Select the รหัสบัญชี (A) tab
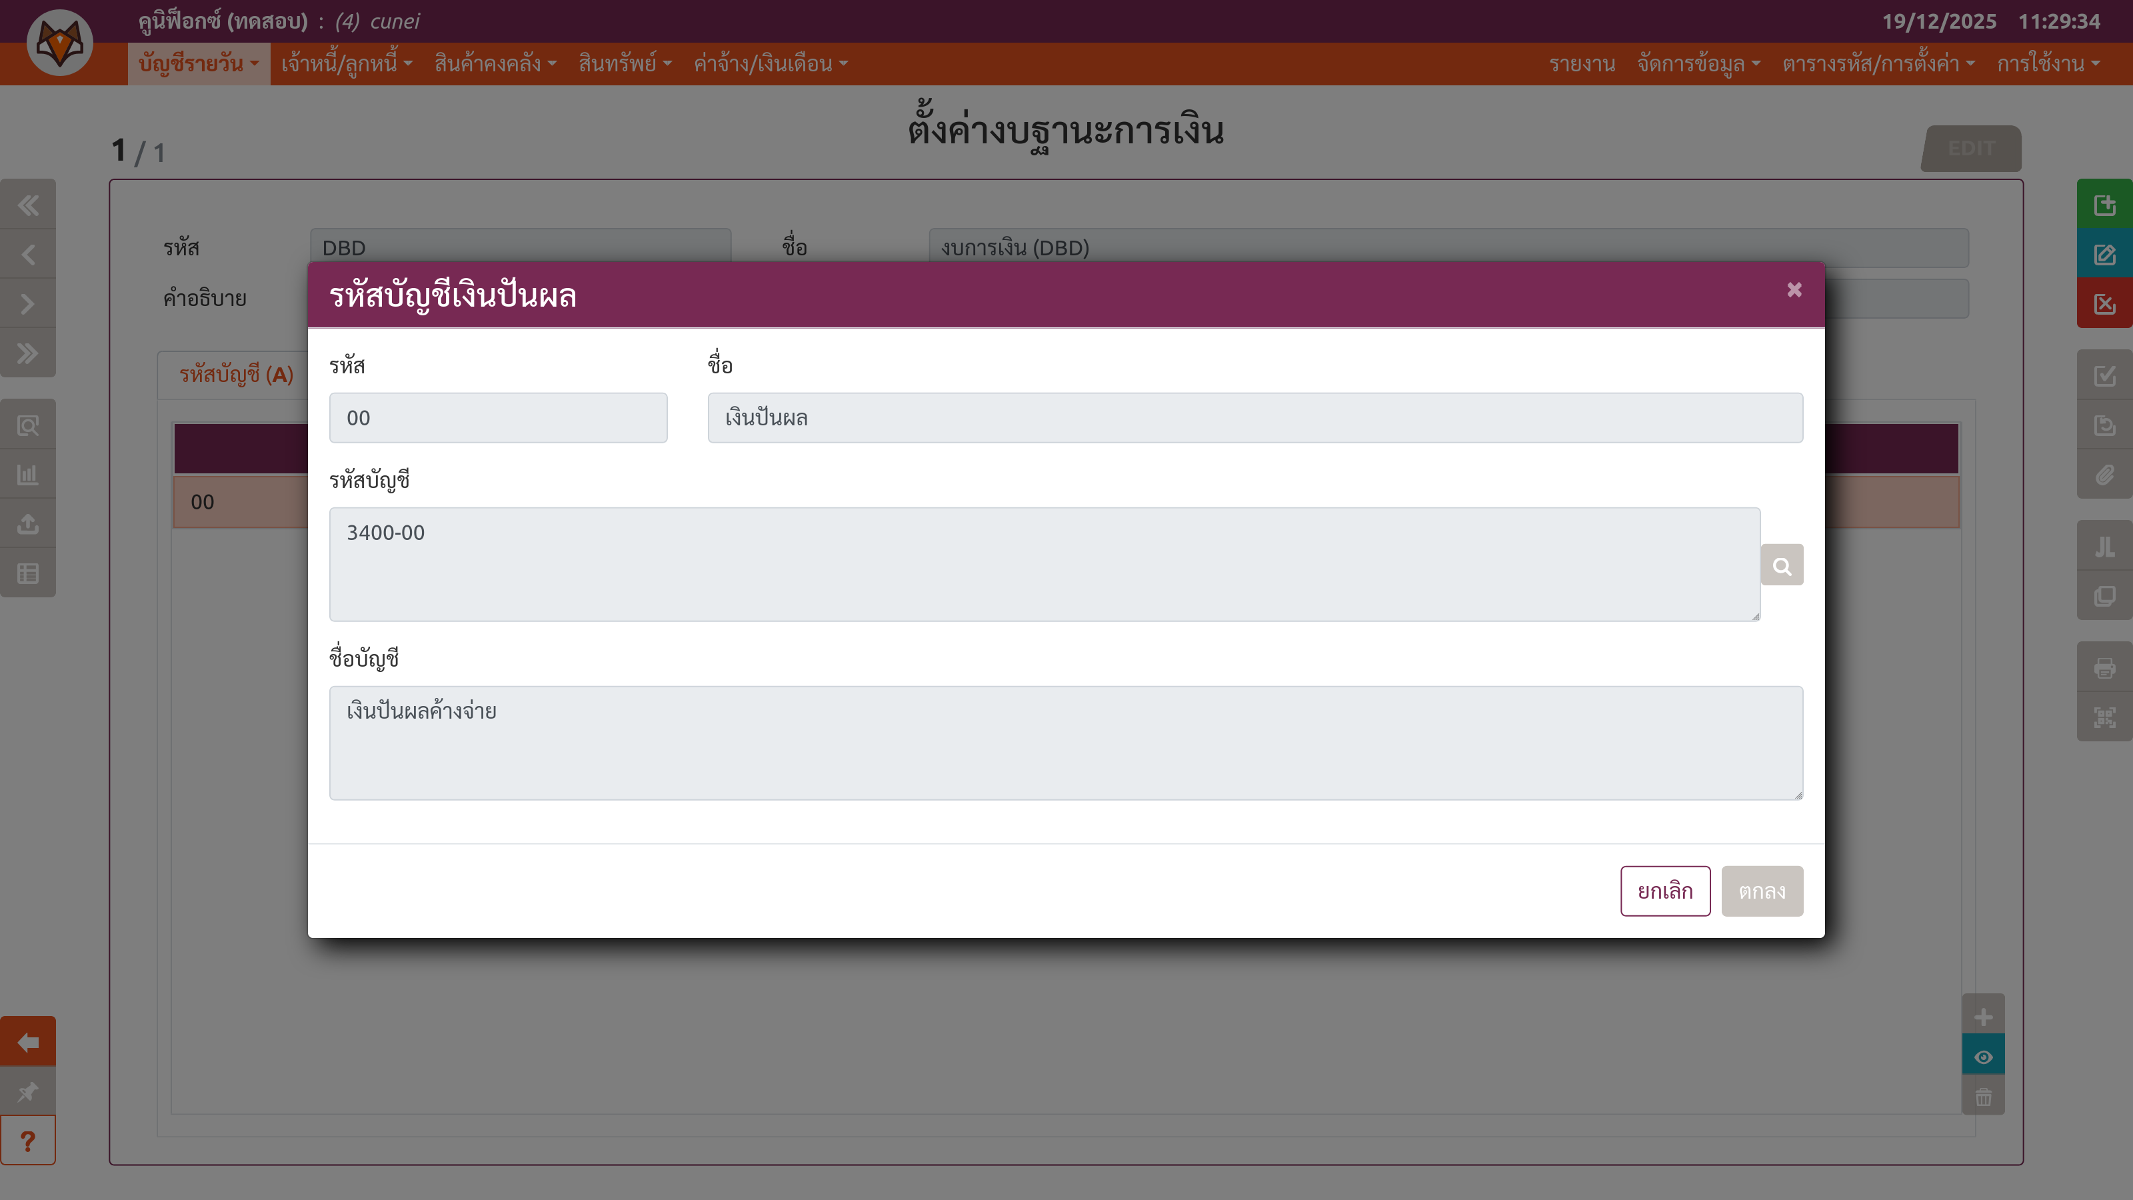The height and width of the screenshot is (1200, 2133). pyautogui.click(x=236, y=375)
